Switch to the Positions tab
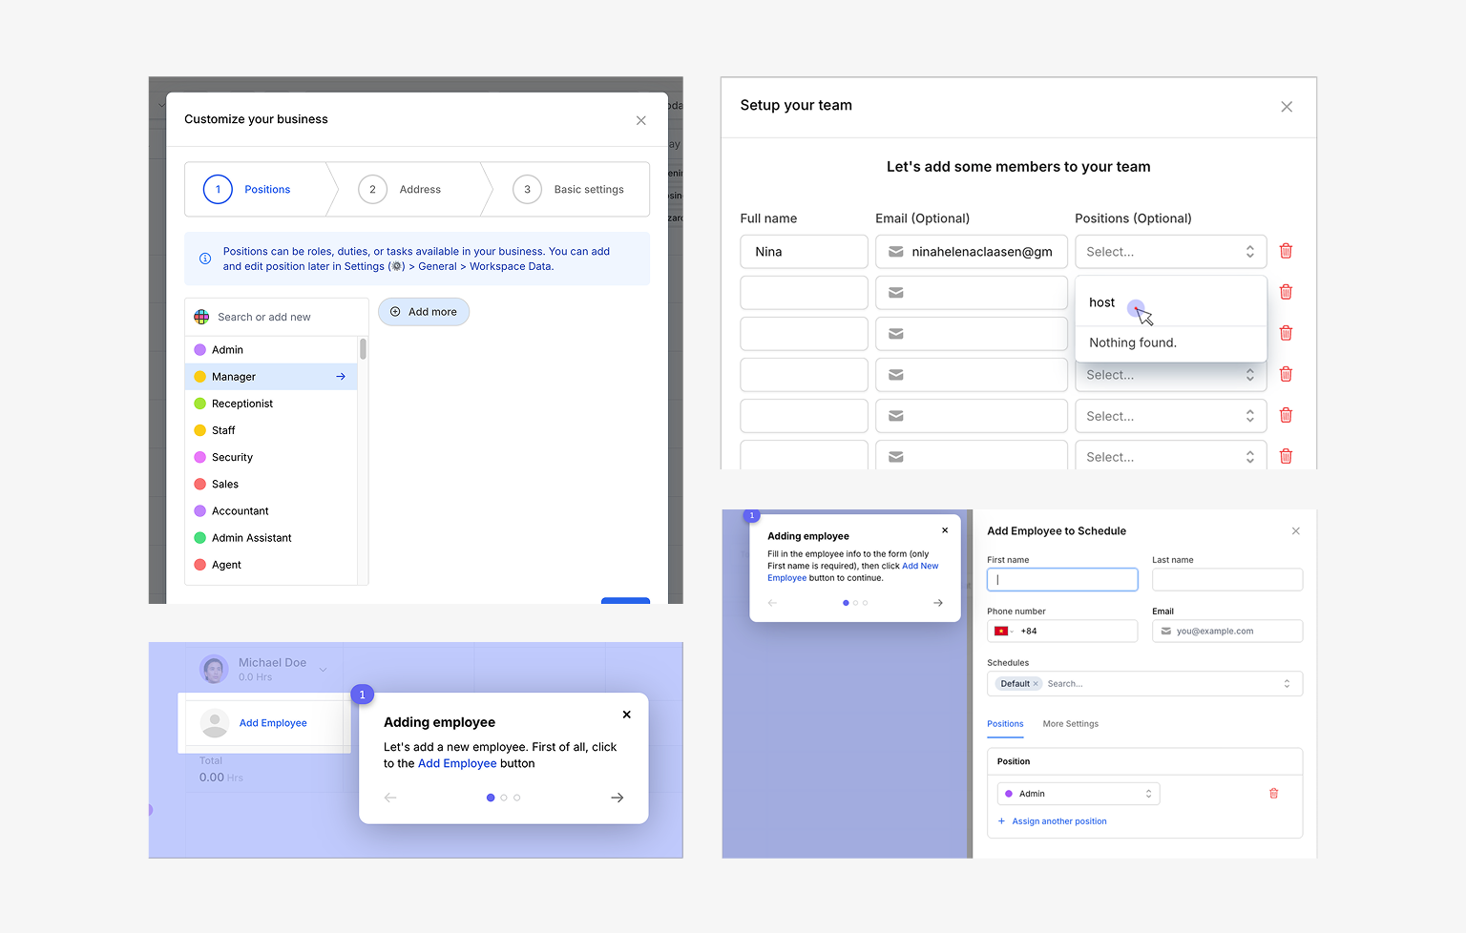 [x=1005, y=724]
